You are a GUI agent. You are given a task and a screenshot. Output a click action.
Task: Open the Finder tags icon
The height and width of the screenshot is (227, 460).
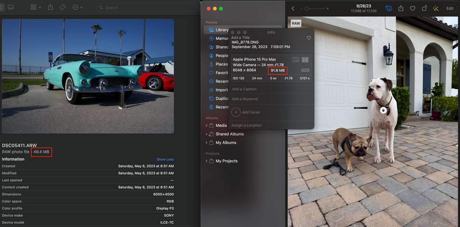click(x=62, y=7)
